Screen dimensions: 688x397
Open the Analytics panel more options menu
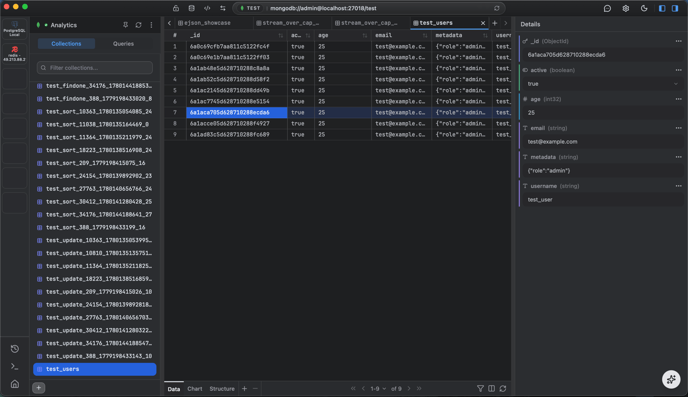coord(151,25)
